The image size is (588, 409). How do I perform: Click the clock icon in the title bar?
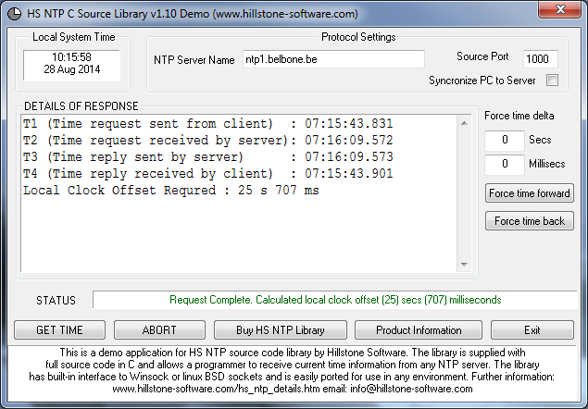coord(15,14)
